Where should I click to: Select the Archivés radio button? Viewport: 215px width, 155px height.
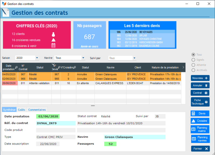pyautogui.click(x=193, y=70)
